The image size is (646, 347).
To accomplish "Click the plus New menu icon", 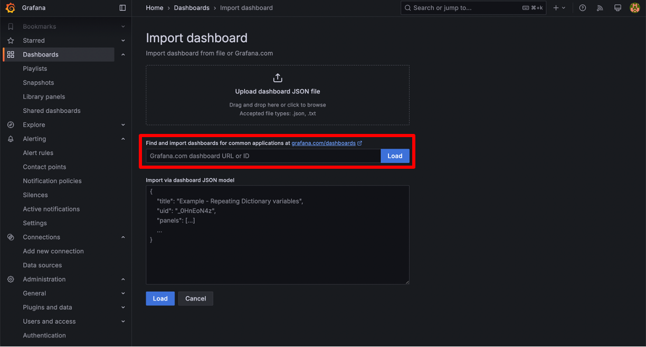I will (556, 8).
